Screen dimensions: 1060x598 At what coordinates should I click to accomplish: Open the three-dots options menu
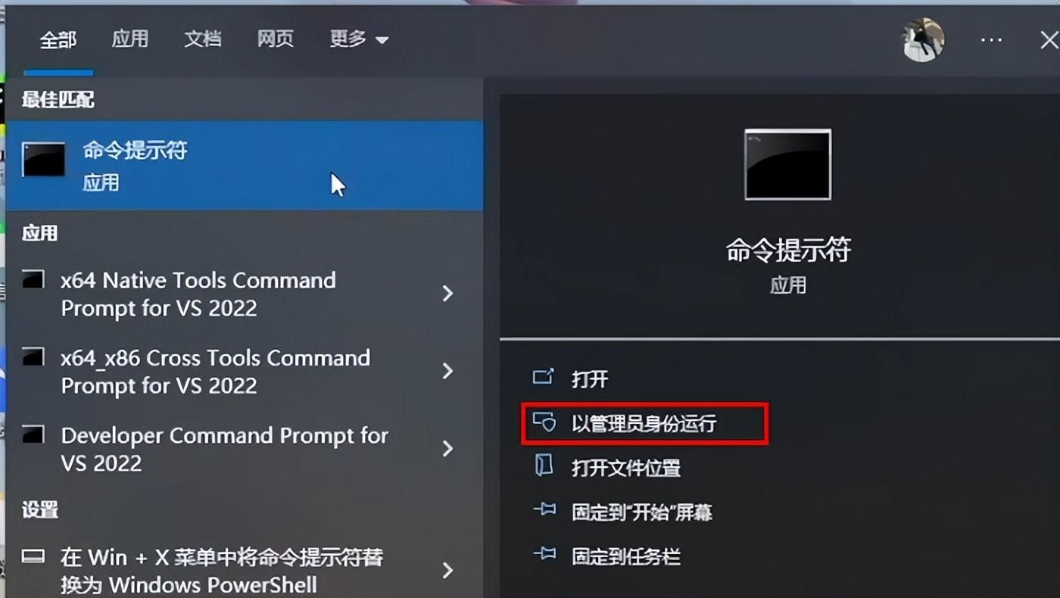point(991,40)
